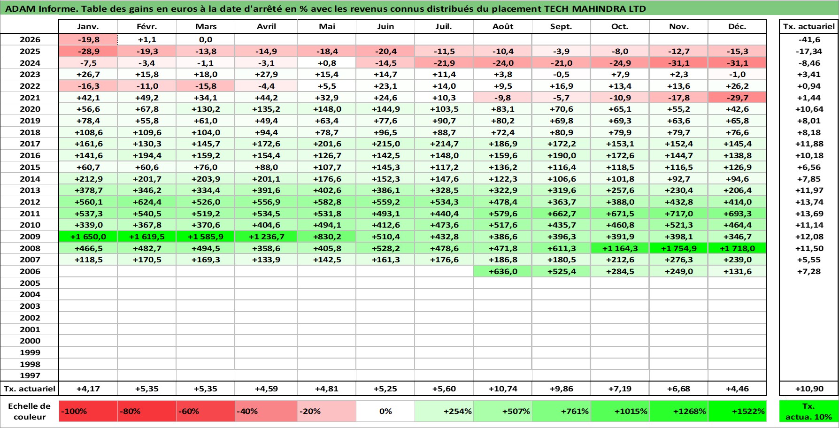This screenshot has height=428, width=839.
Task: Click the -40% color scale swatch
Action: tap(266, 411)
